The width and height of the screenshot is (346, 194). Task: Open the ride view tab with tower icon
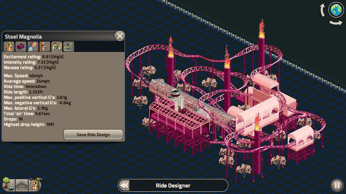click(x=9, y=47)
